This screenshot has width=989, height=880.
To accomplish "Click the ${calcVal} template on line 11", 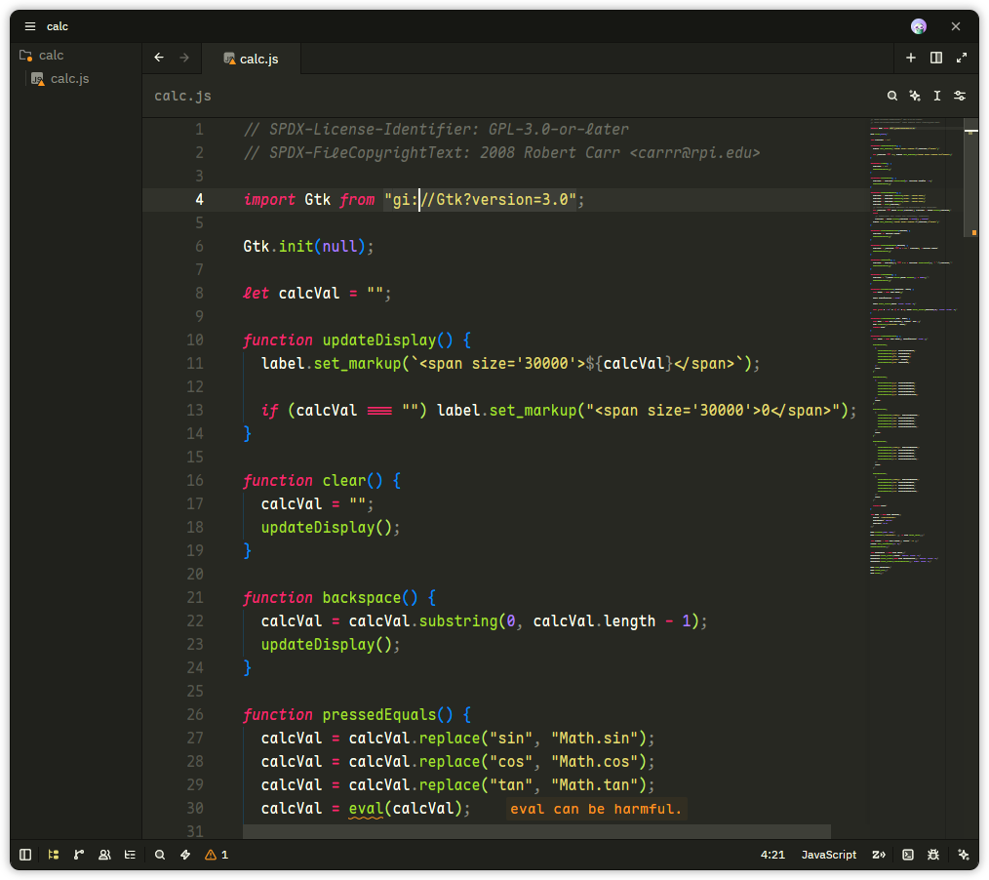I will tap(629, 363).
